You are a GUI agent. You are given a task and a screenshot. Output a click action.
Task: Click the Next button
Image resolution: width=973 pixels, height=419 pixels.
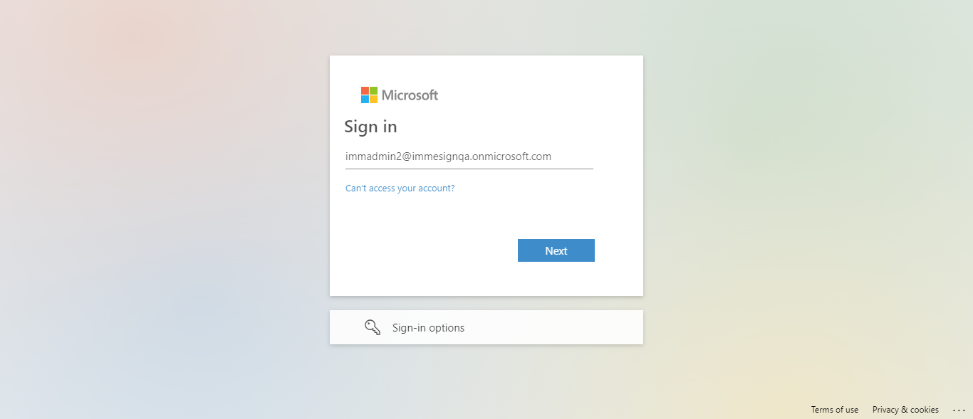click(x=556, y=250)
